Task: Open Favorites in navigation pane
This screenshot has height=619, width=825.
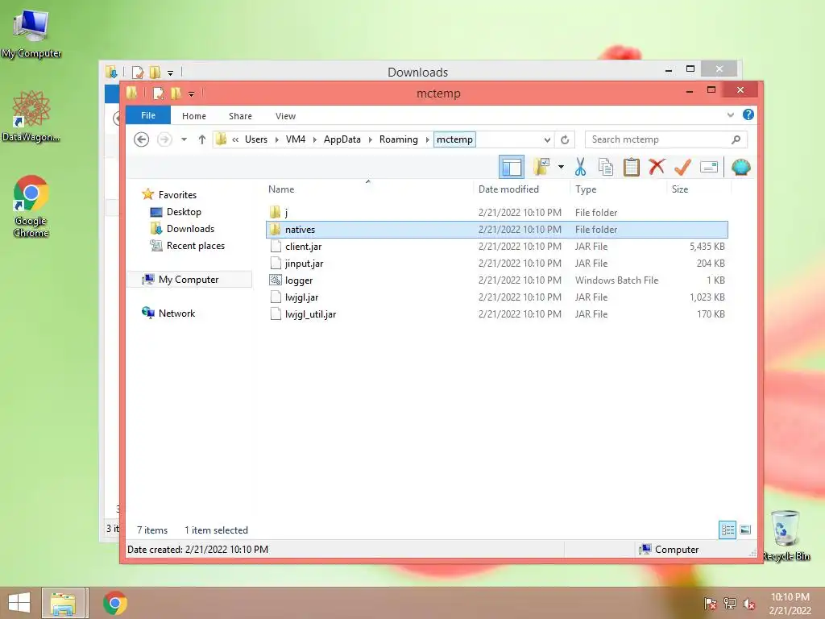Action: pos(177,195)
